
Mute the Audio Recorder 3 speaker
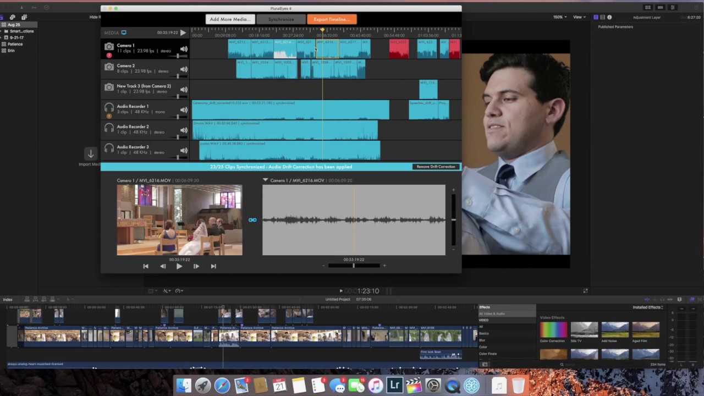184,151
